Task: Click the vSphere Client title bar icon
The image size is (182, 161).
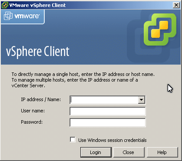Action: tap(5, 5)
